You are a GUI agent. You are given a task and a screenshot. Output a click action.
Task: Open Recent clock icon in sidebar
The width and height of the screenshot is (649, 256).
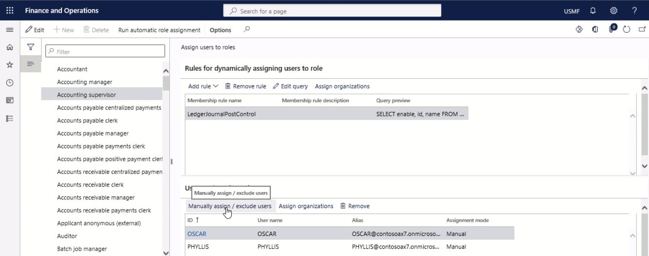pyautogui.click(x=9, y=83)
